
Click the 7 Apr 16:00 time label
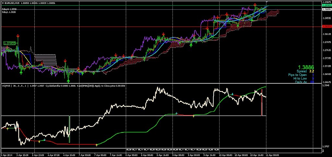tap(116, 155)
